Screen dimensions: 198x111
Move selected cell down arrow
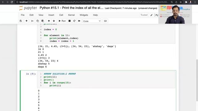pyautogui.click(x=54, y=21)
